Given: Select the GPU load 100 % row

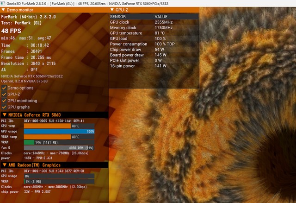Looking at the screenshot, I should (154, 38).
